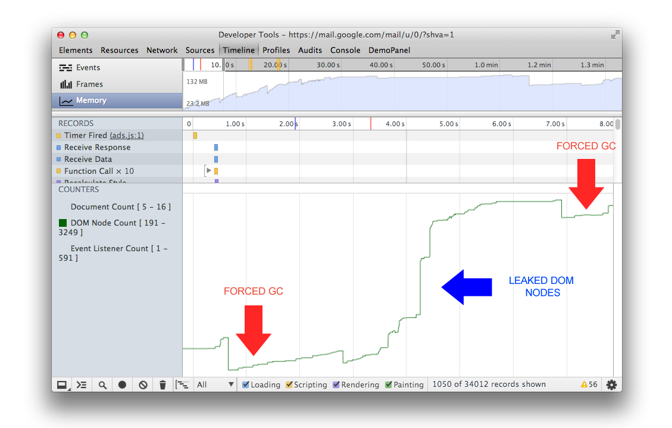This screenshot has width=672, height=428.
Task: Open the search magnifier icon
Action: 102,385
